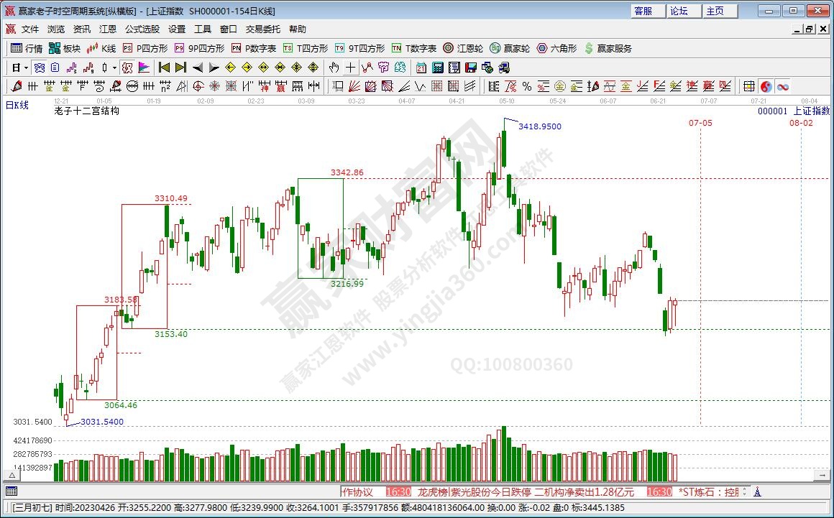This screenshot has width=834, height=518.
Task: Click the 客服 button in title bar
Action: [643, 11]
